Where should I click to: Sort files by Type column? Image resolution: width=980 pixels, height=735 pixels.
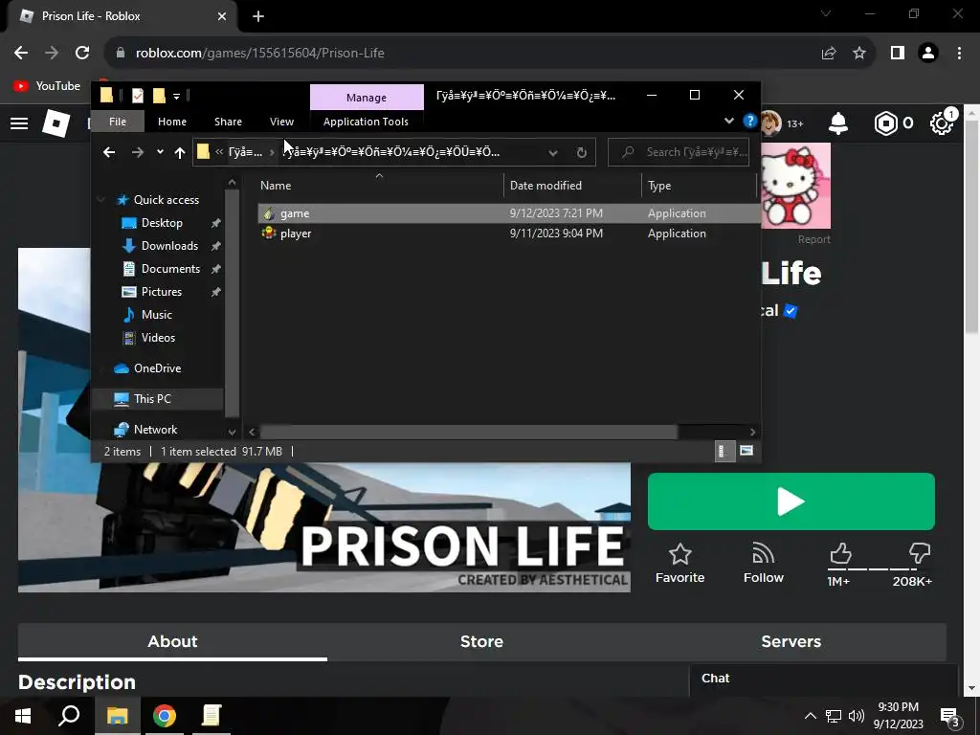click(699, 186)
